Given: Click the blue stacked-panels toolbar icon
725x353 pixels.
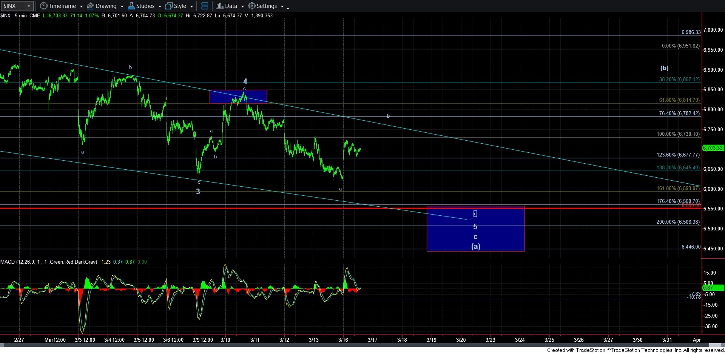Looking at the screenshot, I should [x=204, y=6].
